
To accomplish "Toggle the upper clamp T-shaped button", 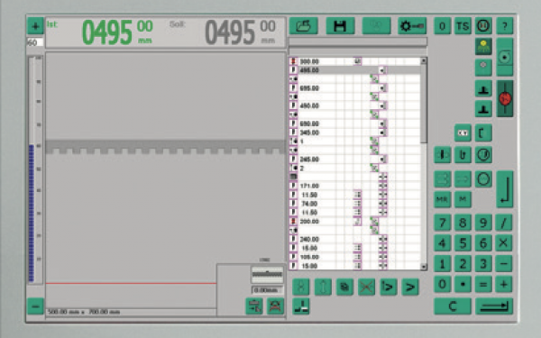I will click(x=483, y=88).
